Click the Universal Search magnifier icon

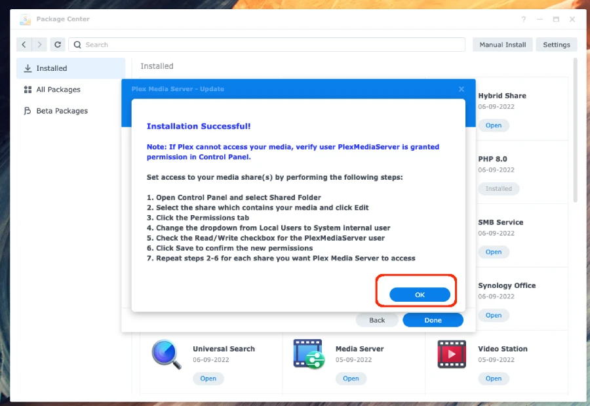(167, 354)
